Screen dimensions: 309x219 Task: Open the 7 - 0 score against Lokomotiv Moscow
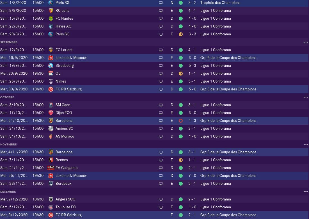click(192, 176)
